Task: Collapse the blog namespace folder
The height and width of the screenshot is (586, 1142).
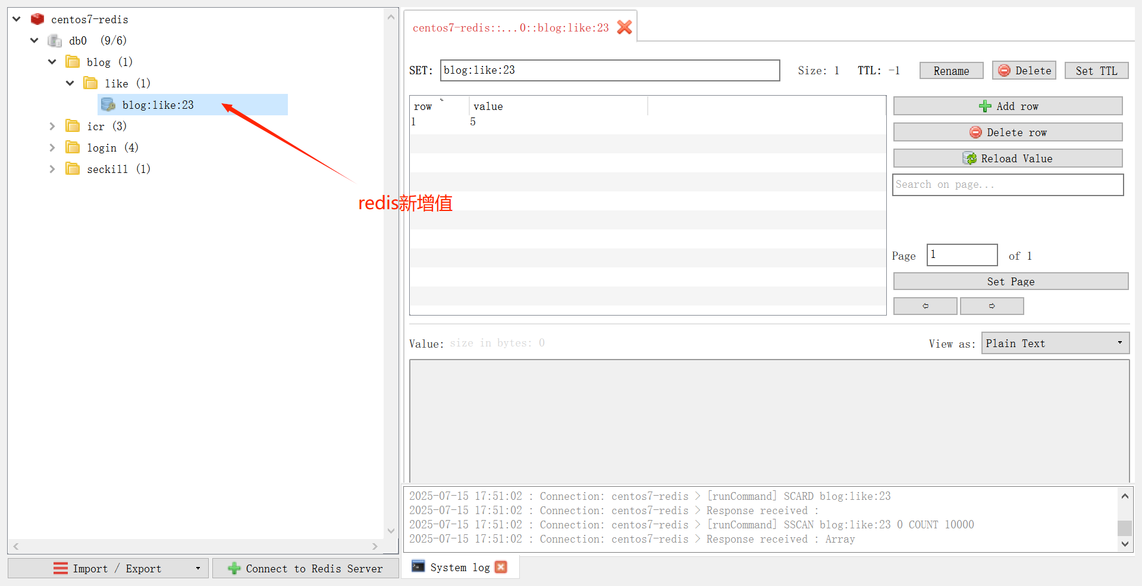Action: 52,62
